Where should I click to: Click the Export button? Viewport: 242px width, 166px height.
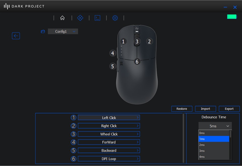pyautogui.click(x=229, y=109)
